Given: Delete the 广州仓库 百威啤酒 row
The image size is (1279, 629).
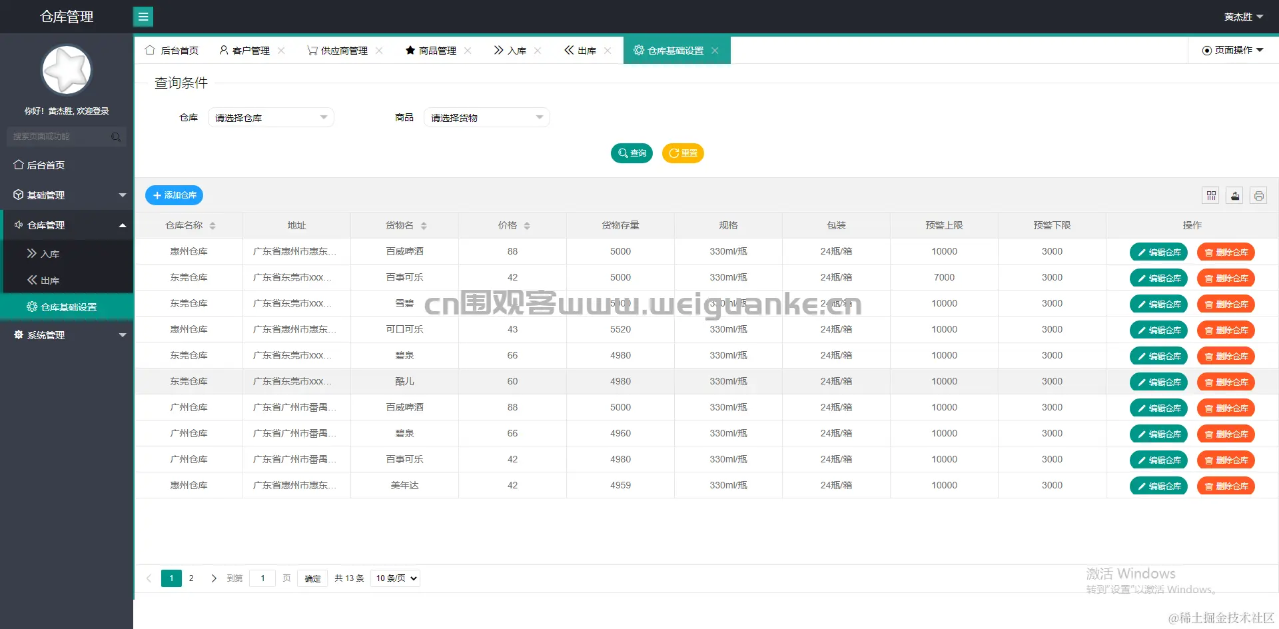Looking at the screenshot, I should (x=1226, y=408).
